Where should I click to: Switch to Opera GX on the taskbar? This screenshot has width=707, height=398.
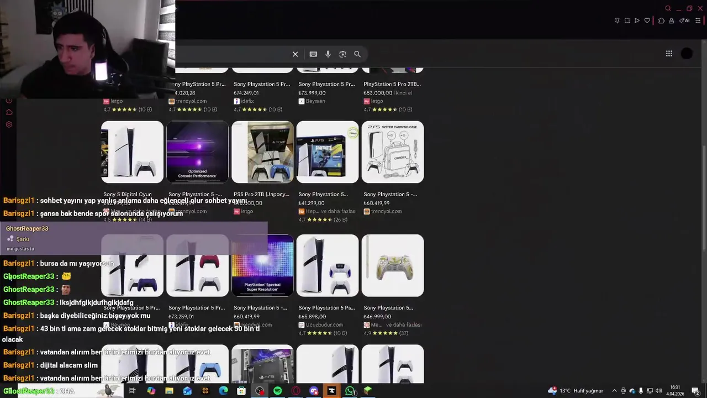point(296,391)
